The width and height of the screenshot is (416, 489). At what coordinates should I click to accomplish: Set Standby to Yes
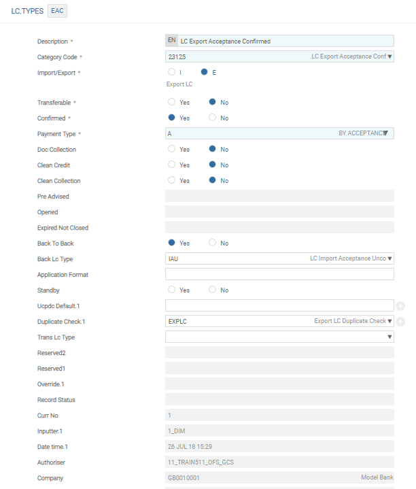[171, 290]
